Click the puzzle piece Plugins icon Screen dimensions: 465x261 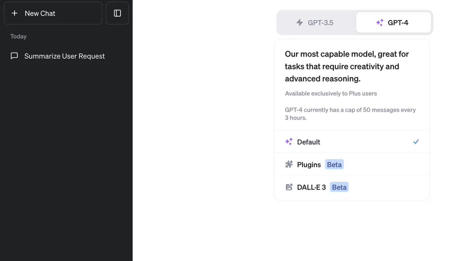(x=289, y=164)
